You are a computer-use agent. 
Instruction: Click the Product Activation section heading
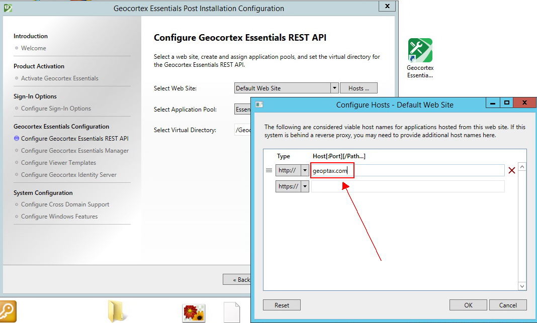[39, 66]
